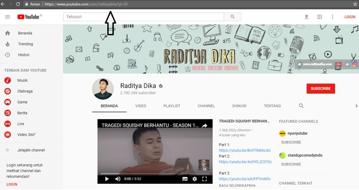359x190 pixels.
Task: Open the standupcomedyindo featured channel
Action: tap(305, 155)
